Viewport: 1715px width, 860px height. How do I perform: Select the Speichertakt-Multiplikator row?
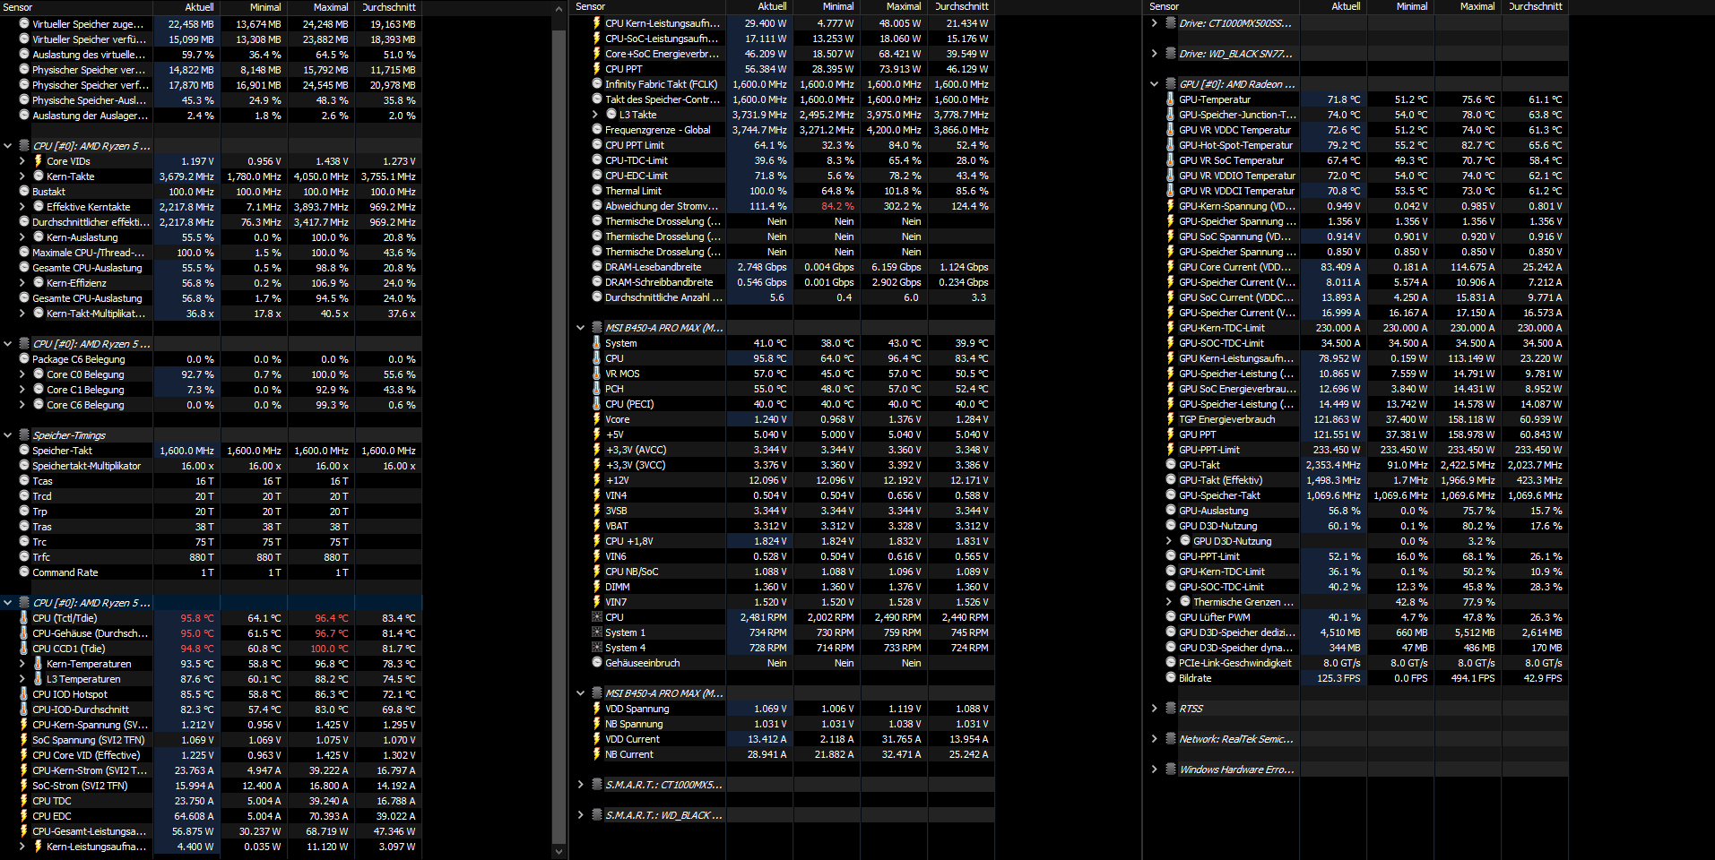pyautogui.click(x=211, y=466)
